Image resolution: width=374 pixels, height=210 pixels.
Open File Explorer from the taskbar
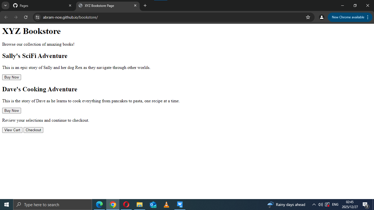[140, 205]
